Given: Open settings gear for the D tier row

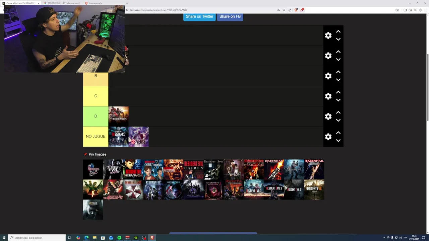Looking at the screenshot, I should tap(328, 116).
